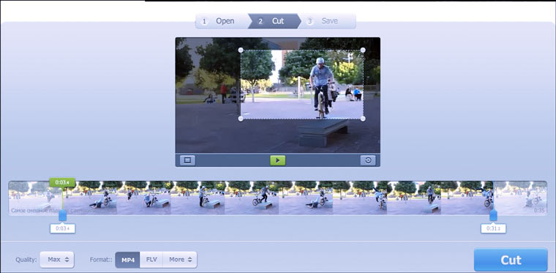
Task: Click the bottom-left crop corner handle
Action: pyautogui.click(x=241, y=119)
